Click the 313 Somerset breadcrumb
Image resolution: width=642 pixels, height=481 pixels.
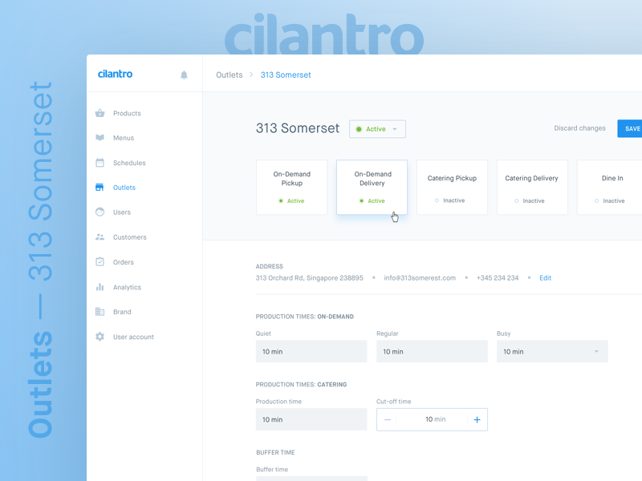pyautogui.click(x=286, y=75)
